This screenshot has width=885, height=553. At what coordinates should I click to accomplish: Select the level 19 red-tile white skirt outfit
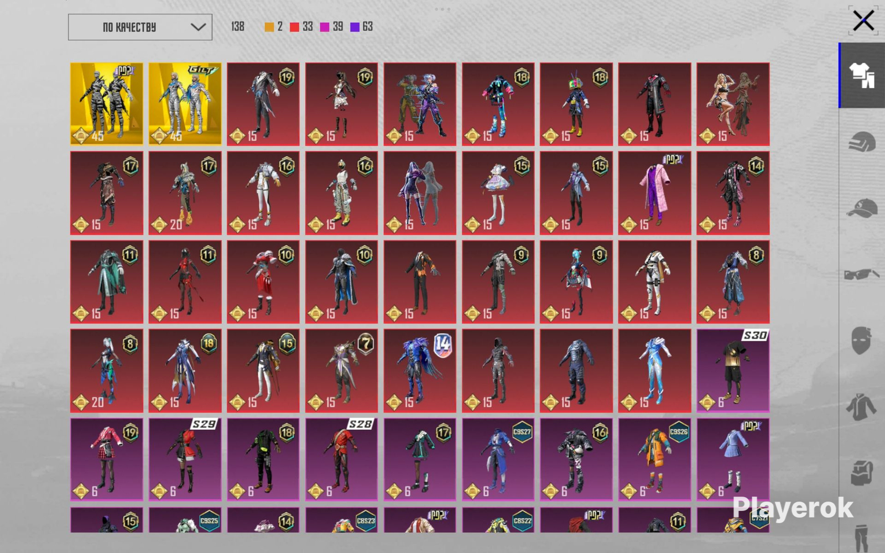click(341, 104)
